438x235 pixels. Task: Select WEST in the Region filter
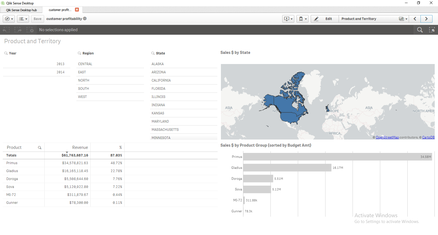click(x=82, y=97)
